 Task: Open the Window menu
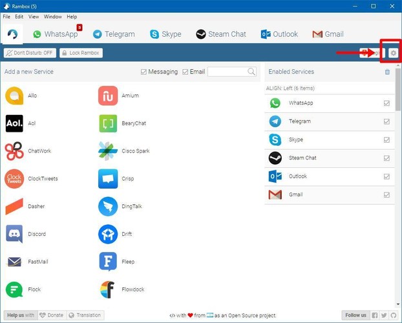click(x=53, y=17)
